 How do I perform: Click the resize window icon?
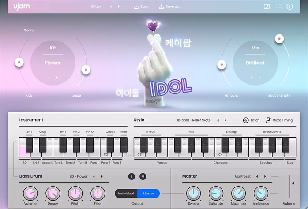pos(267,7)
